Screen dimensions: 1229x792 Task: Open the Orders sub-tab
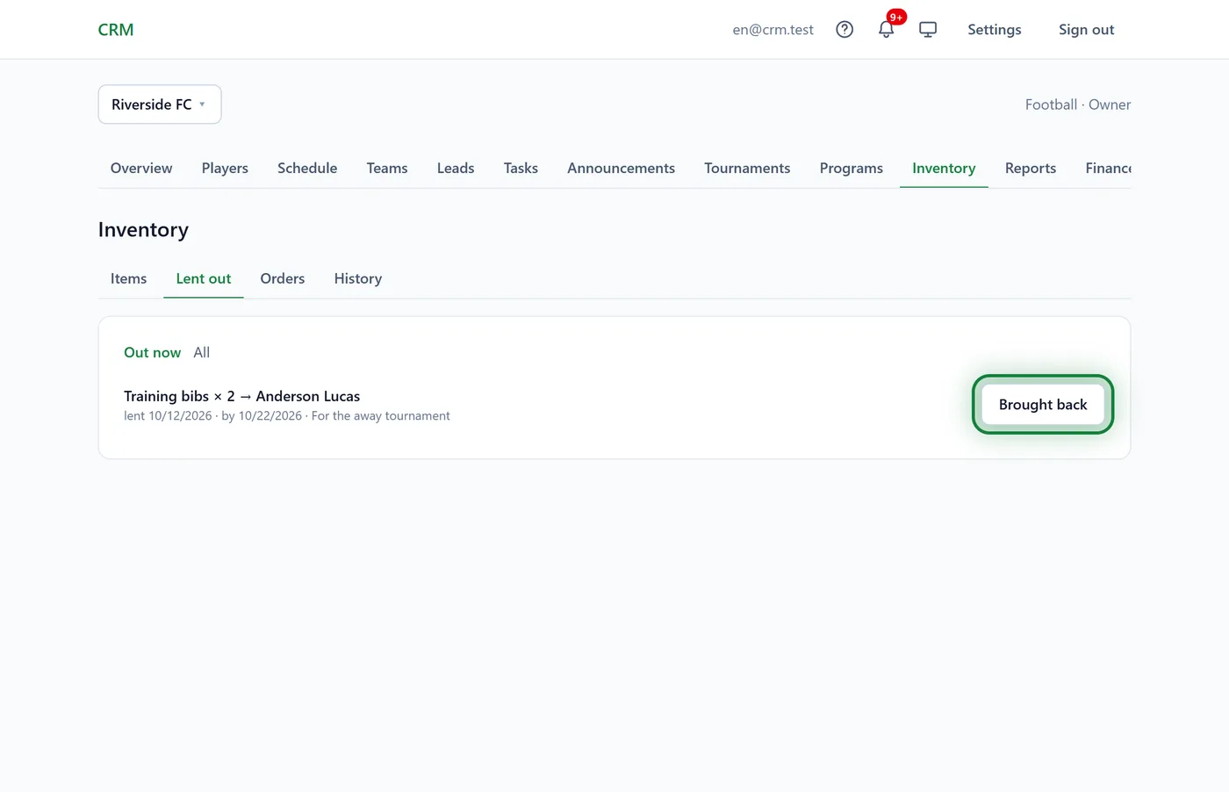[x=283, y=278]
